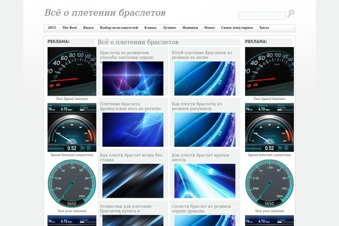Open post Браслеты из резиночек способы плетения сердце
The height and width of the screenshot is (226, 339).
tap(127, 56)
